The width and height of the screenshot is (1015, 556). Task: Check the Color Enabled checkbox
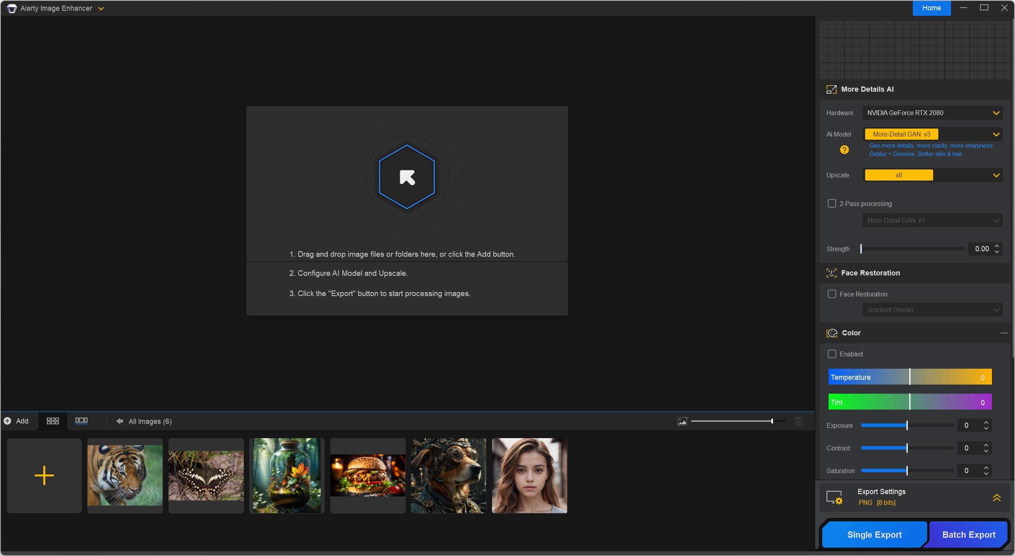click(x=832, y=354)
